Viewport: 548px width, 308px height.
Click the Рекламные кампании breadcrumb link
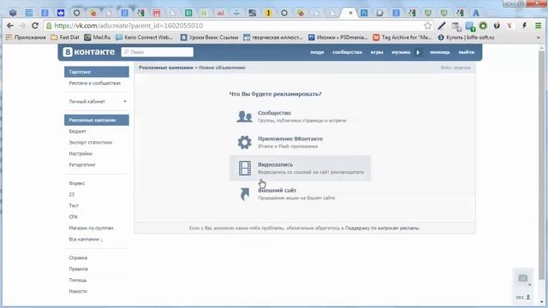click(x=166, y=68)
